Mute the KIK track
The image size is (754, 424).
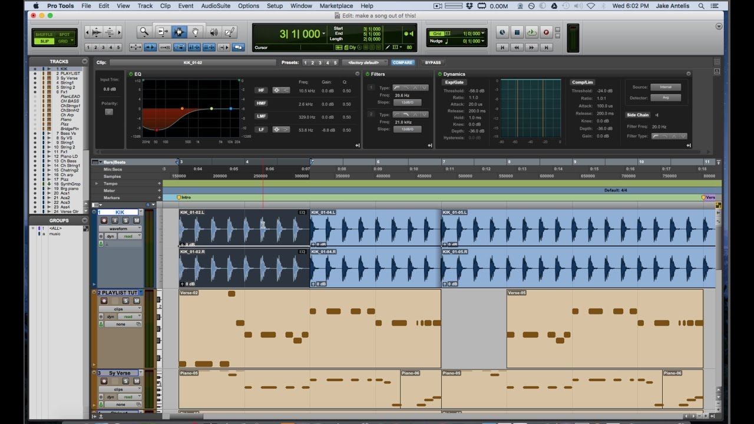point(137,220)
